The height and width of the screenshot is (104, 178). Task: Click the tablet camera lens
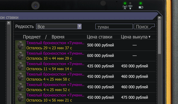pos(35,5)
